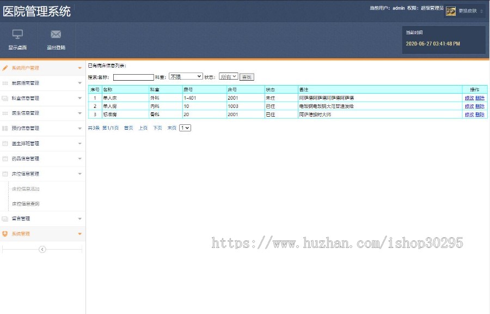Click the 医院管理系统 title

37,11
